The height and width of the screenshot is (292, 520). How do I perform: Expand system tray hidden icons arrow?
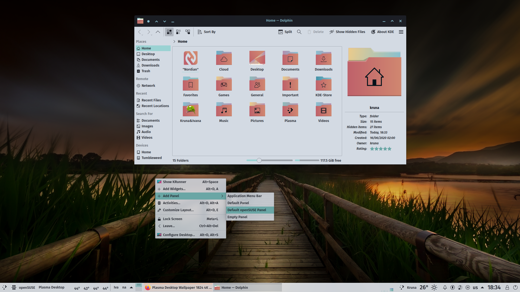482,288
